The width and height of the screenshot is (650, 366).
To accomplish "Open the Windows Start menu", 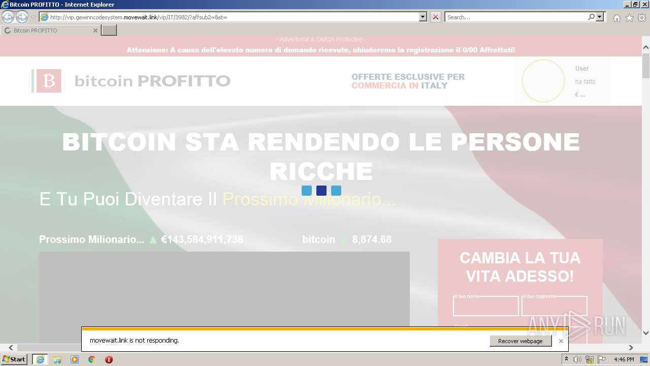I will [x=14, y=359].
